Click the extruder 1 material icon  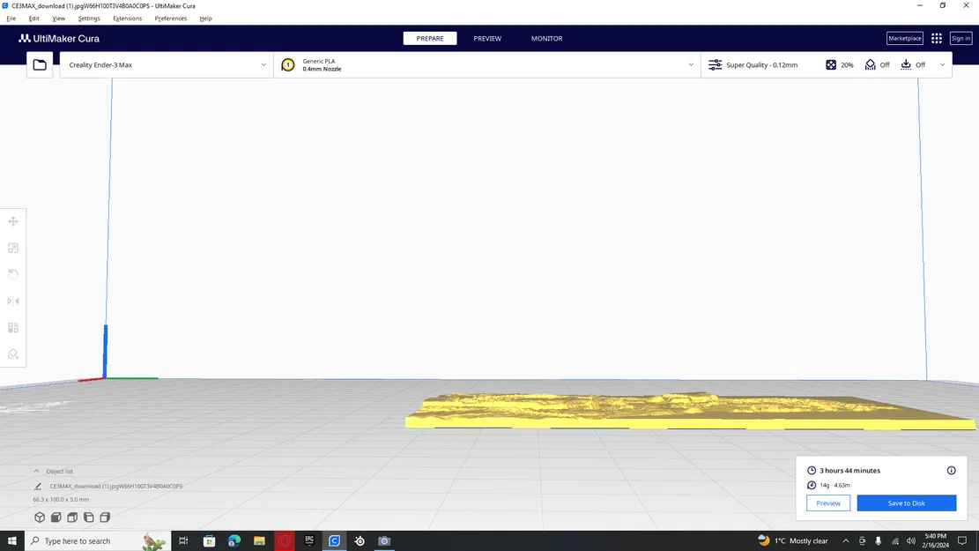point(288,65)
